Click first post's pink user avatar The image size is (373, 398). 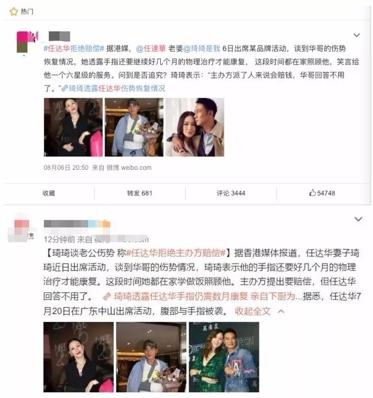[27, 42]
